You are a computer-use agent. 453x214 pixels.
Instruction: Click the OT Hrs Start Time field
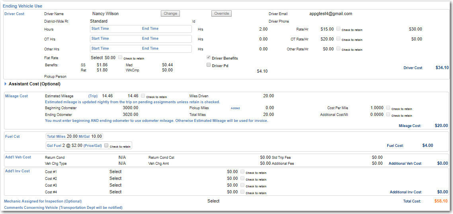coord(100,38)
